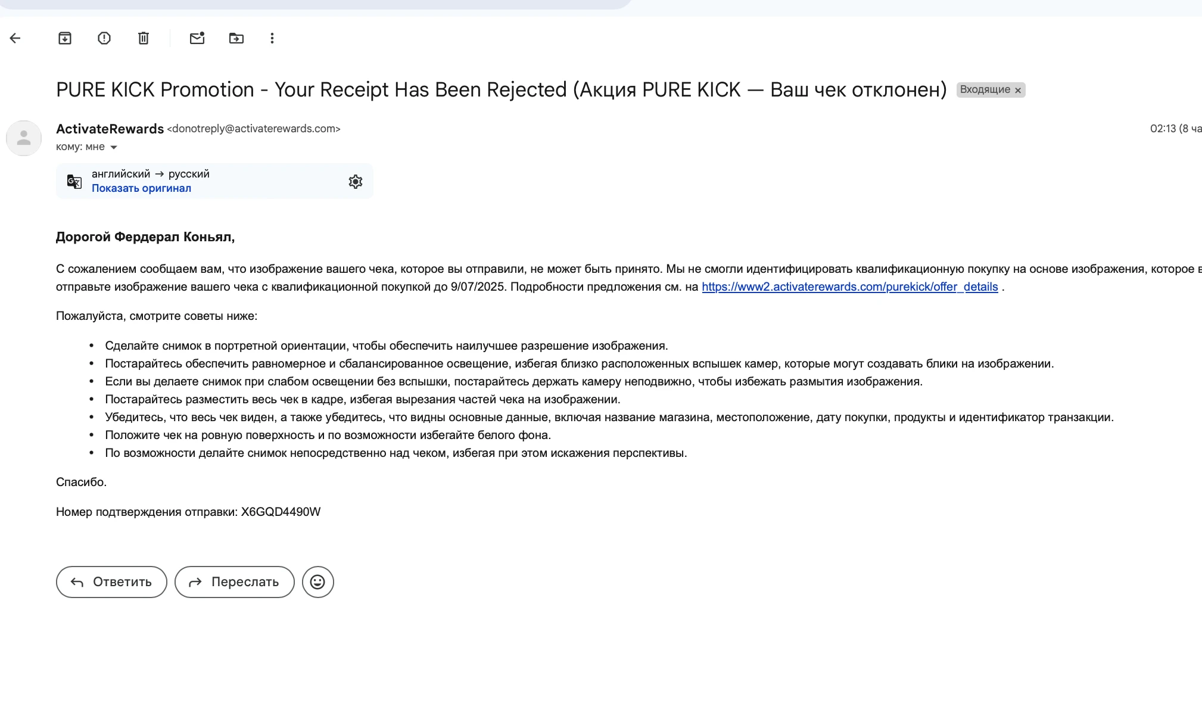This screenshot has height=722, width=1202.
Task: Click the ActivateRewards sender name
Action: click(x=110, y=129)
